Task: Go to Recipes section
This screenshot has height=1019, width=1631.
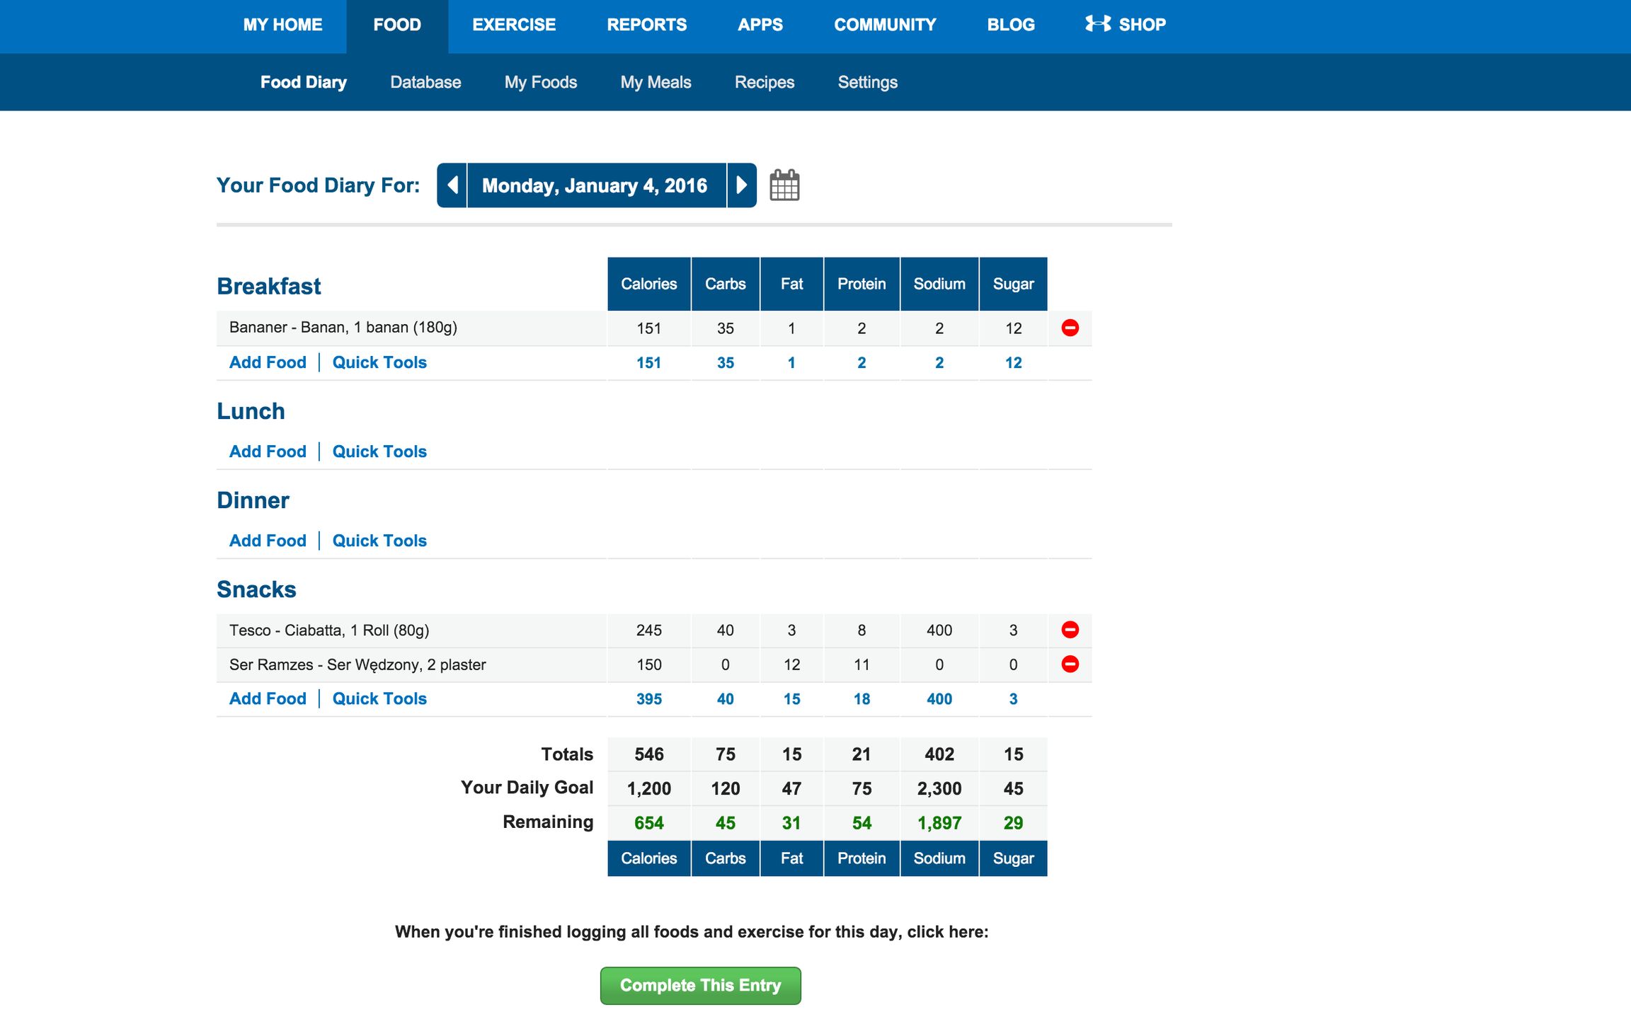Action: pos(765,82)
